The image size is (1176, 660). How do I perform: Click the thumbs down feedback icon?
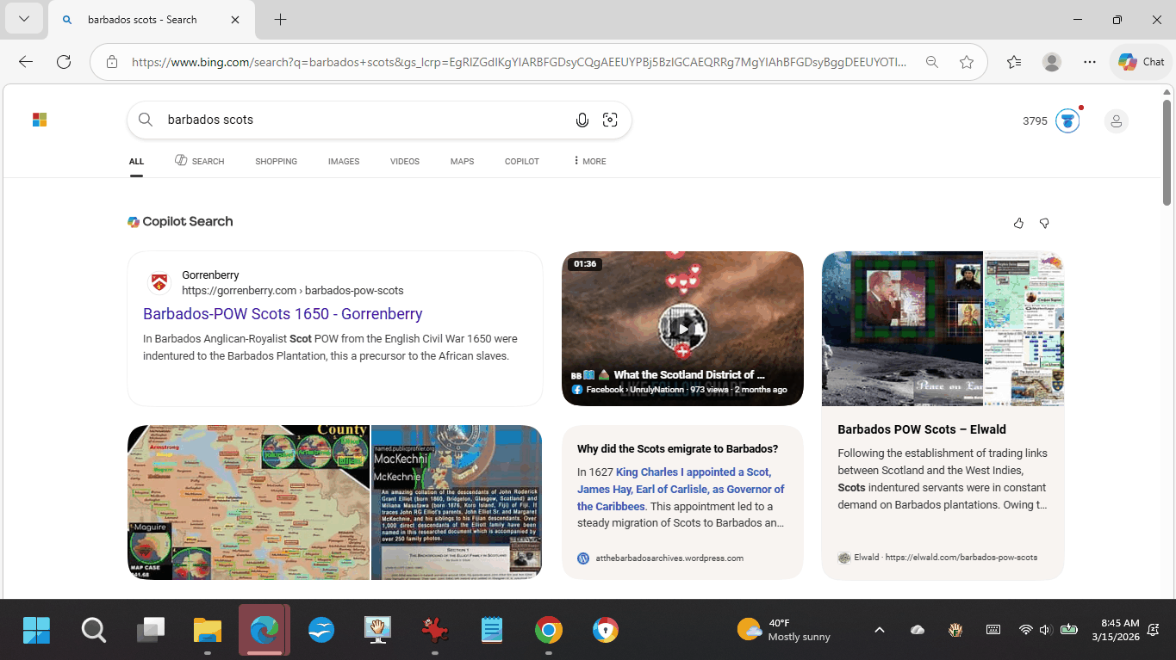(1044, 224)
